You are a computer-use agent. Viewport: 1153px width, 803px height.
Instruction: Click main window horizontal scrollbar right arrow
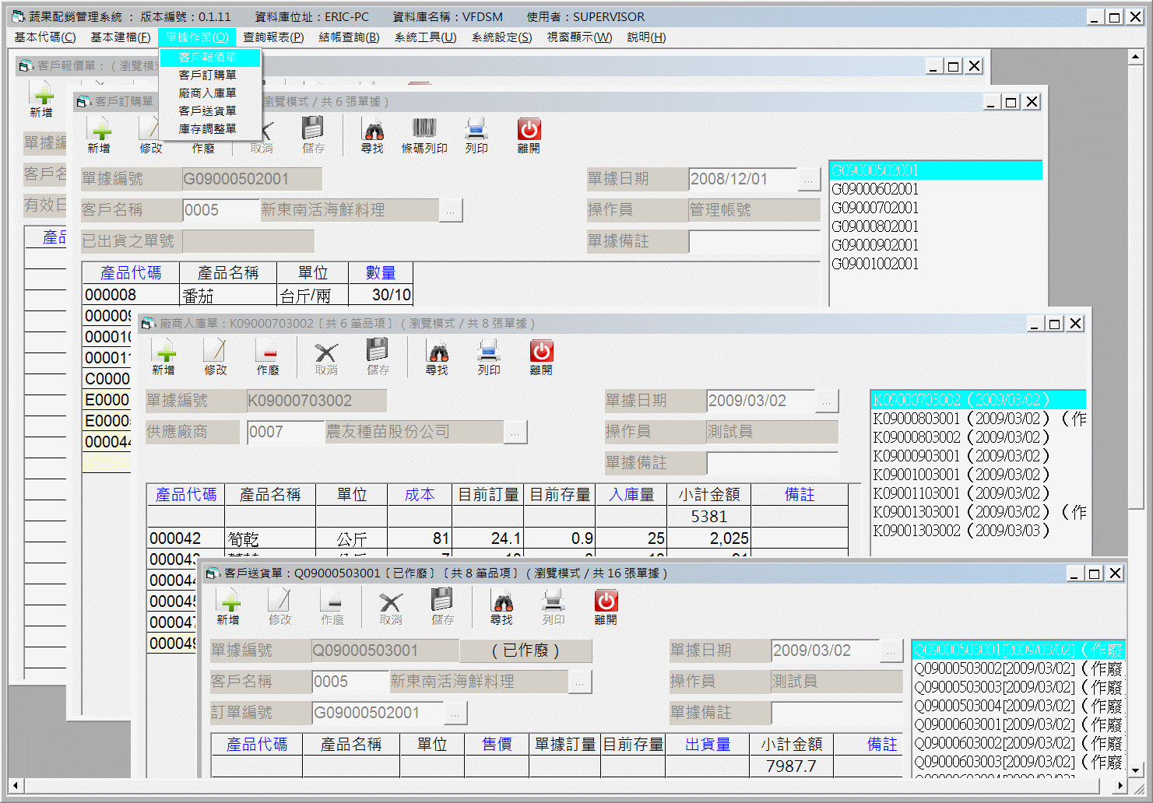point(1122,786)
